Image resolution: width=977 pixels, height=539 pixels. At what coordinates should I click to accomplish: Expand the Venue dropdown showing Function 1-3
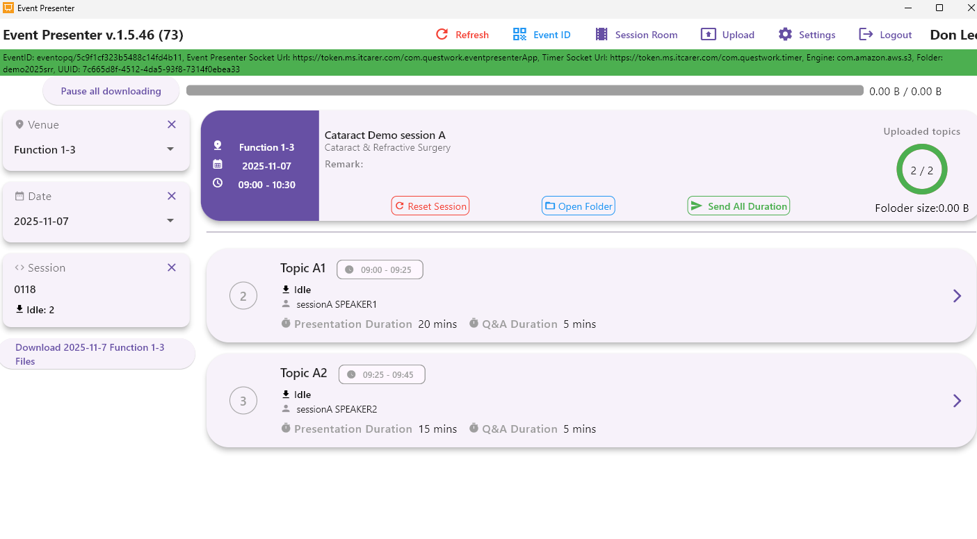(170, 149)
